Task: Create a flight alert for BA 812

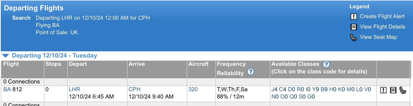Action: click(383, 90)
